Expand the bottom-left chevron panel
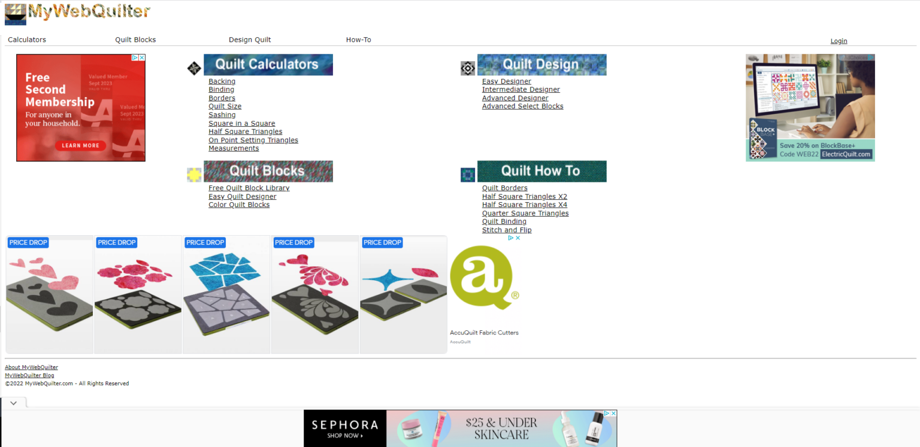Image resolution: width=920 pixels, height=447 pixels. [x=13, y=403]
